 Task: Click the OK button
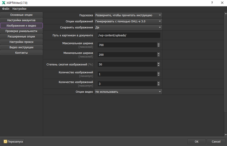(197, 141)
